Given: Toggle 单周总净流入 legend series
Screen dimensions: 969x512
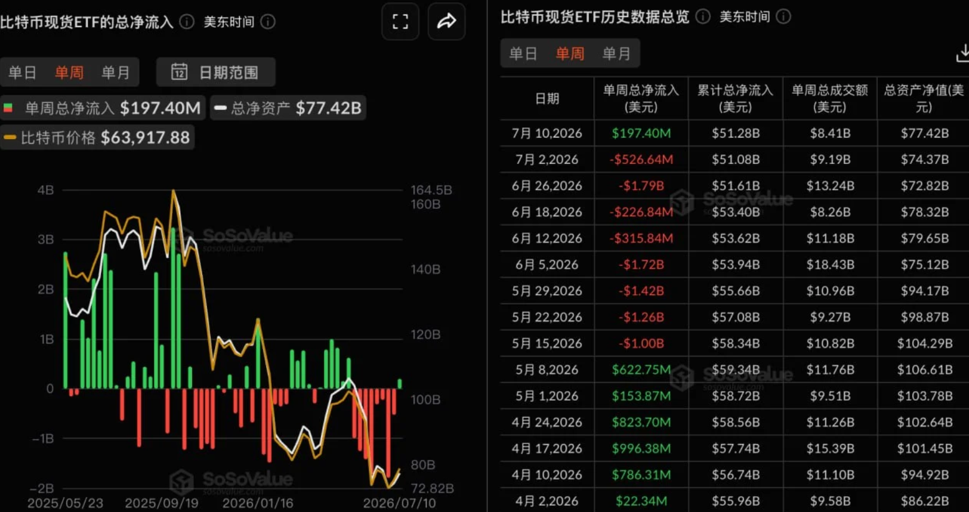Looking at the screenshot, I should (102, 108).
